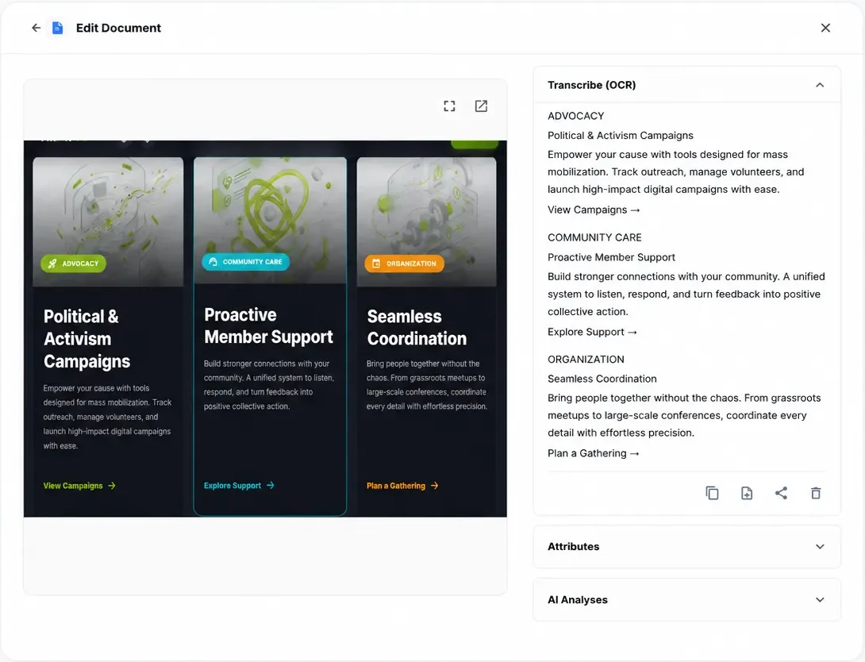
Task: Click 'View Campaigns →' transcription line
Action: [x=594, y=210]
